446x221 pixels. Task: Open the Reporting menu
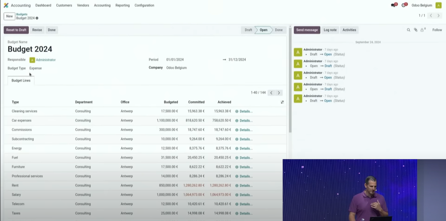point(122,5)
